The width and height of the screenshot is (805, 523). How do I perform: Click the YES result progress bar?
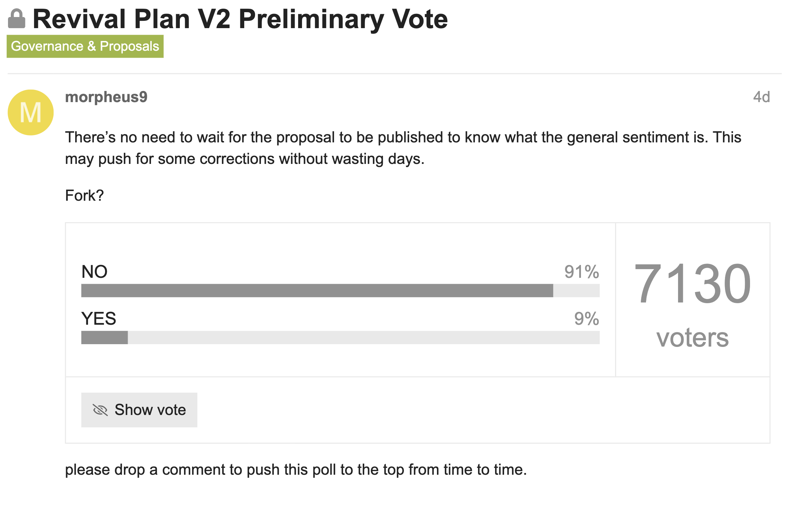[340, 338]
